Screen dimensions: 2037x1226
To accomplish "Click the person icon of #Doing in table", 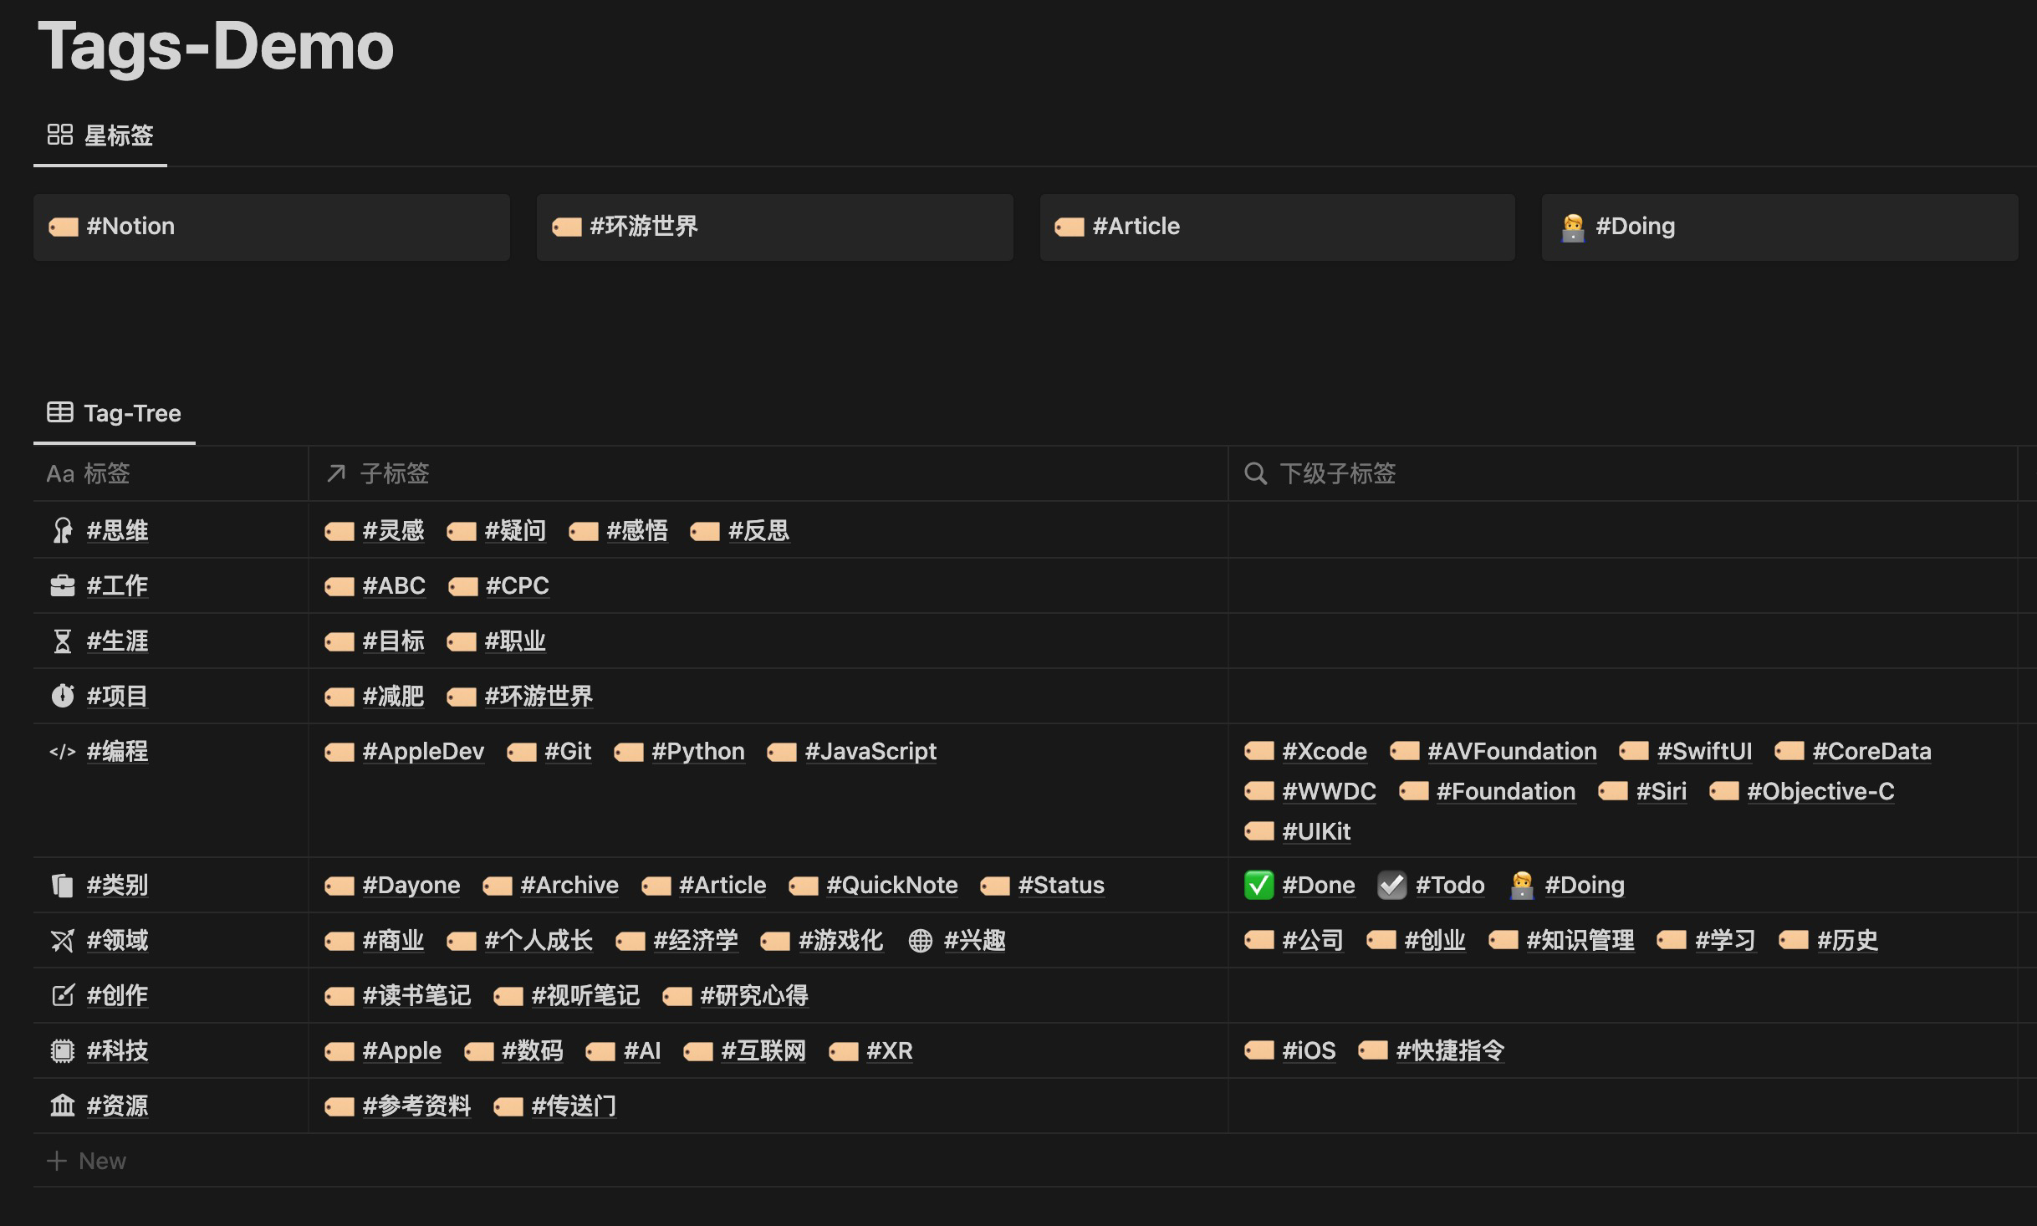I will coord(1522,885).
